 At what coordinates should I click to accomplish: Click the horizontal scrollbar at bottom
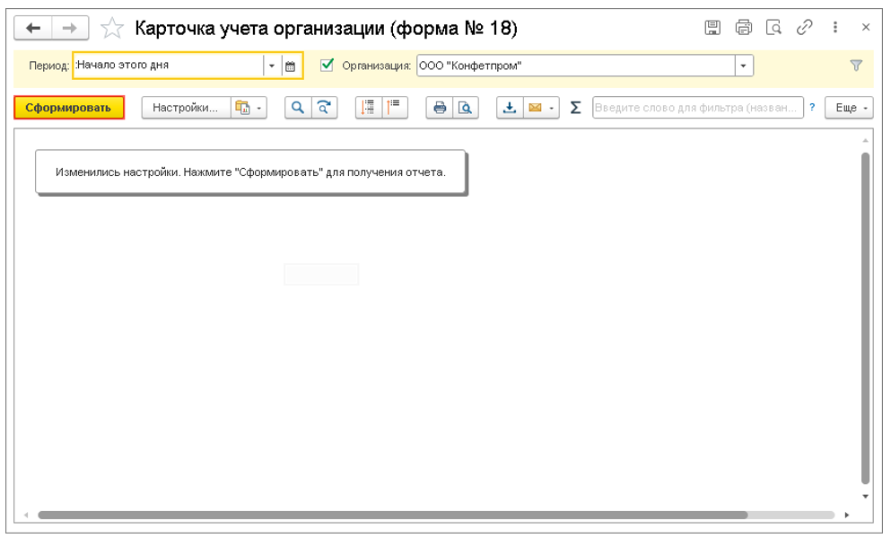click(392, 516)
